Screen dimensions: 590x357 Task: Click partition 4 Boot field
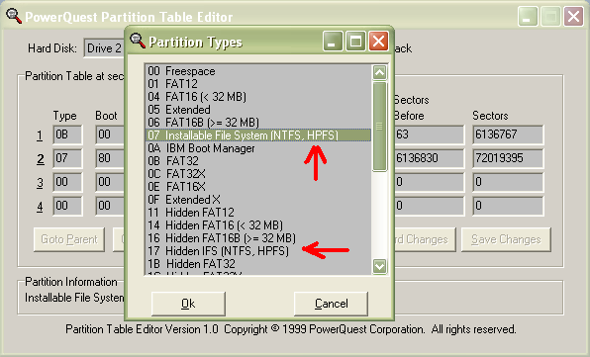[110, 206]
